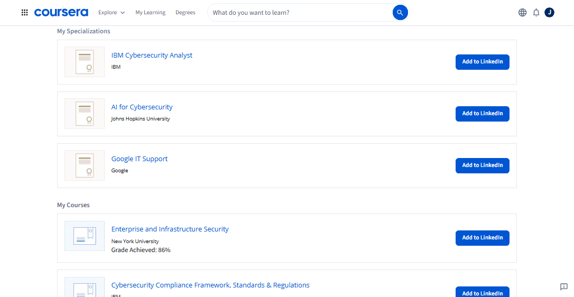Viewport: 574px width, 297px height.
Task: Open the apps grid menu icon
Action: (x=24, y=13)
